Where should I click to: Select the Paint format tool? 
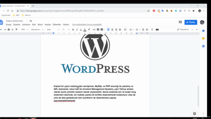(x=16, y=29)
